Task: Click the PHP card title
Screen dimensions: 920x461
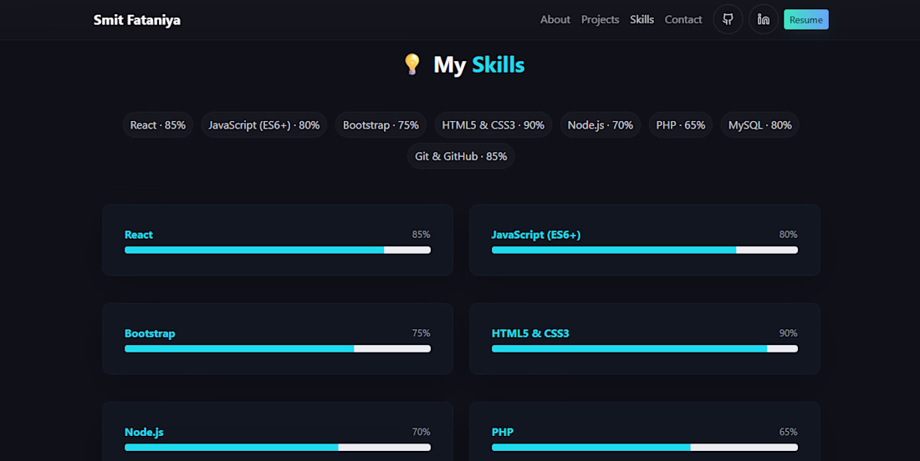Action: coord(503,432)
